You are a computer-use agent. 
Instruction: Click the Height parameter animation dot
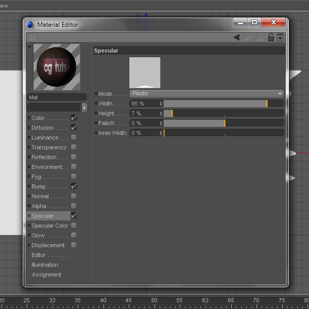click(96, 113)
